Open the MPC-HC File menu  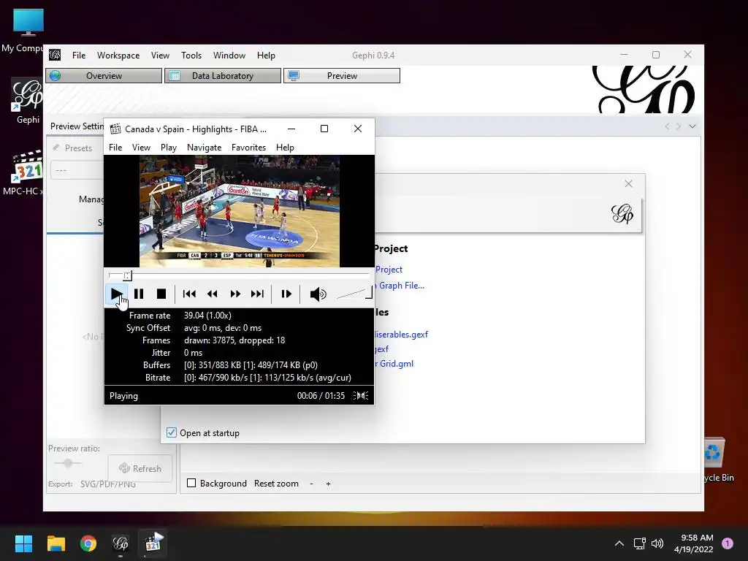pyautogui.click(x=115, y=148)
